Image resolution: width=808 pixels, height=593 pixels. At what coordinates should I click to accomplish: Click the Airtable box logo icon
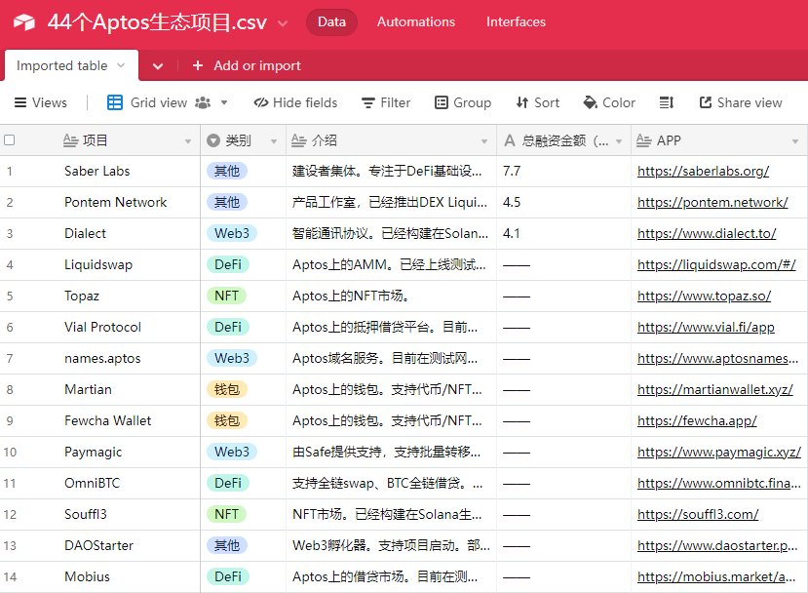pos(23,22)
